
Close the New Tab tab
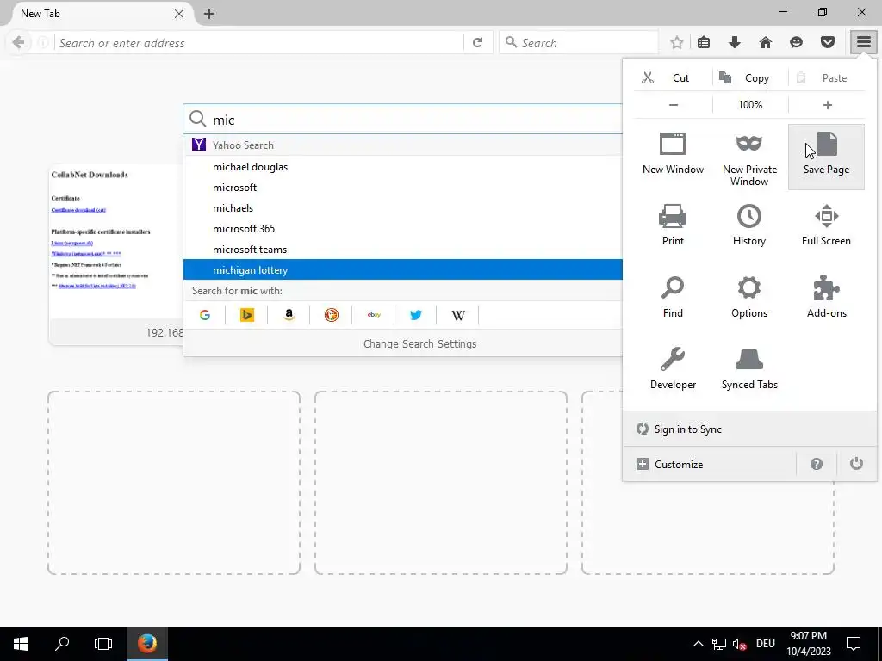179,14
